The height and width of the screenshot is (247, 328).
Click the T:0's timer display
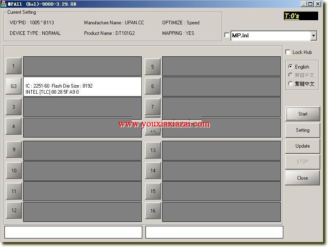[301, 16]
